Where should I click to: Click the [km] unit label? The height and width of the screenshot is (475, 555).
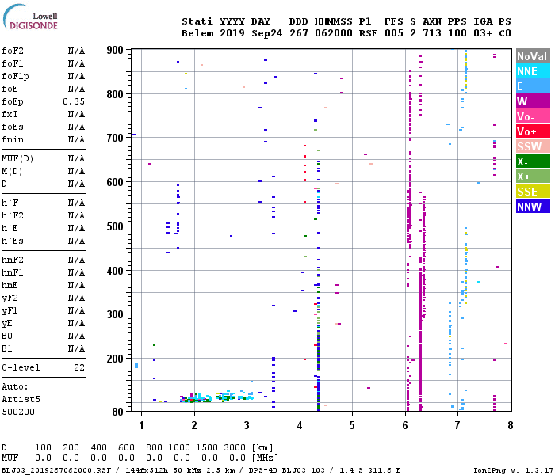(262, 448)
